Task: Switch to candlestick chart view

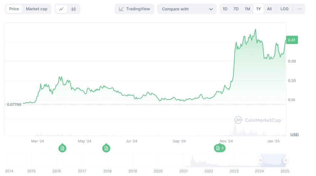Action: tap(73, 9)
